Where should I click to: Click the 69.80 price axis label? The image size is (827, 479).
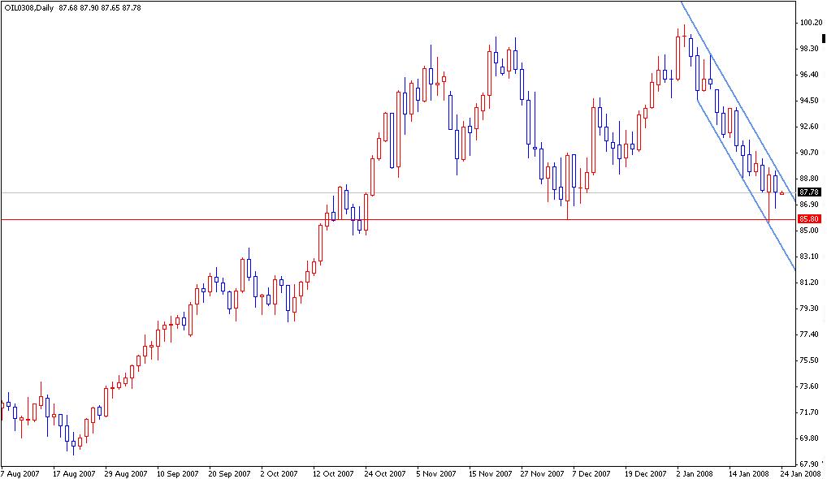click(x=810, y=438)
